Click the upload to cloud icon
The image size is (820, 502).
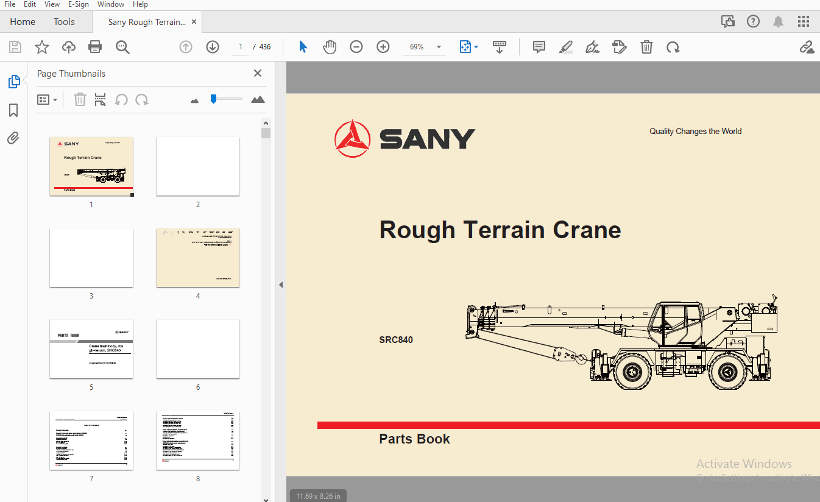click(x=69, y=47)
